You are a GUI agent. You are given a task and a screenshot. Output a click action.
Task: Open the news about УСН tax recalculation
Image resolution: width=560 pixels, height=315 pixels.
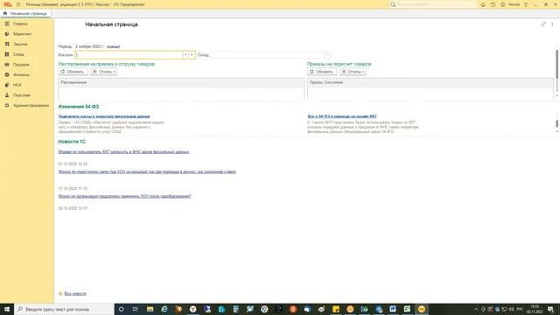(147, 171)
